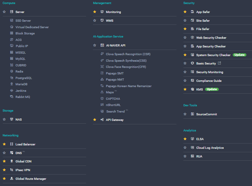Open the SSD Server service
Image resolution: width=252 pixels, height=186 pixels.
point(23,20)
